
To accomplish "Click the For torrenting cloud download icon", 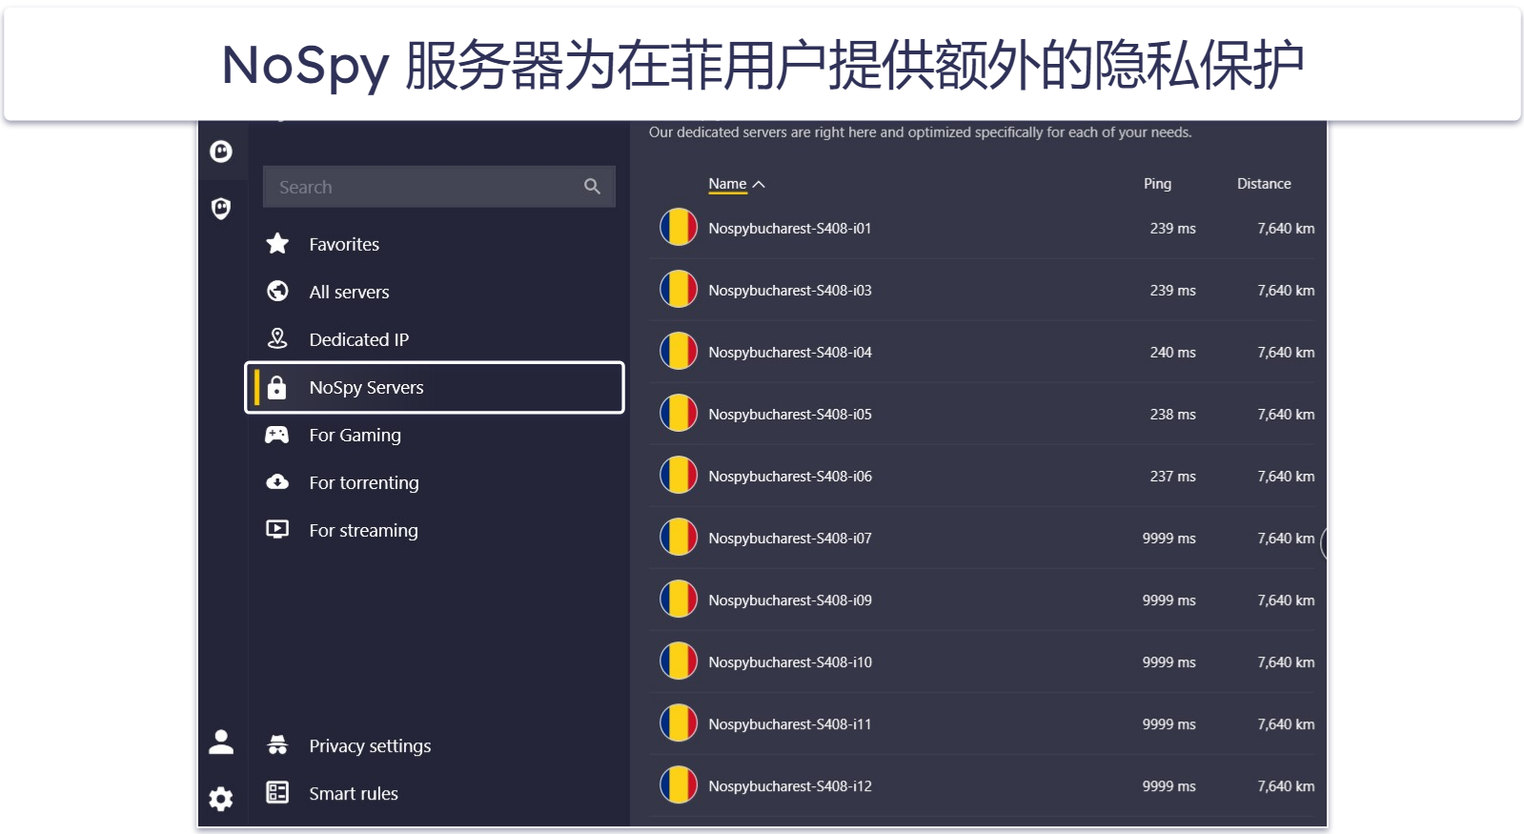I will pyautogui.click(x=277, y=481).
